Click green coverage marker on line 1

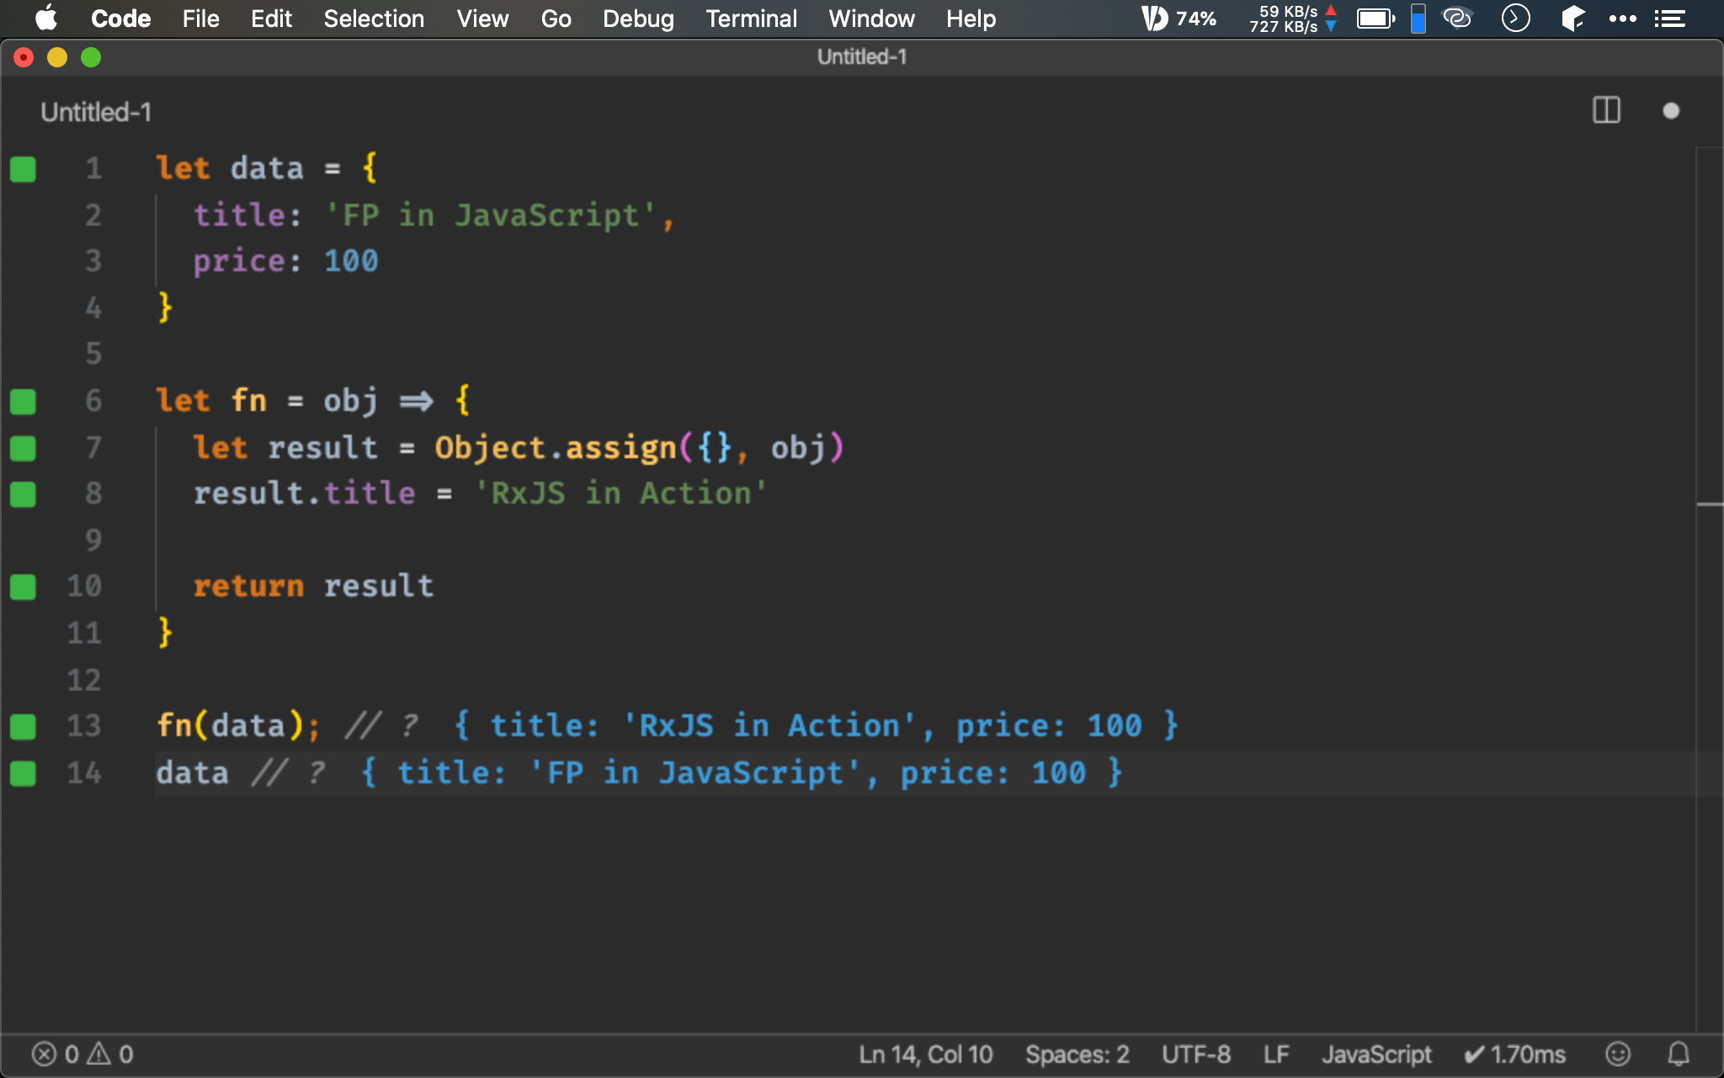23,169
